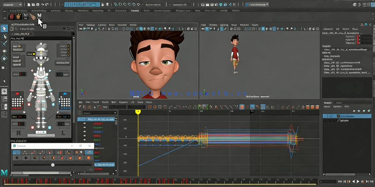The image size is (375, 187).
Task: Click the slider handle in the tween window
Action: pyautogui.click(x=53, y=165)
